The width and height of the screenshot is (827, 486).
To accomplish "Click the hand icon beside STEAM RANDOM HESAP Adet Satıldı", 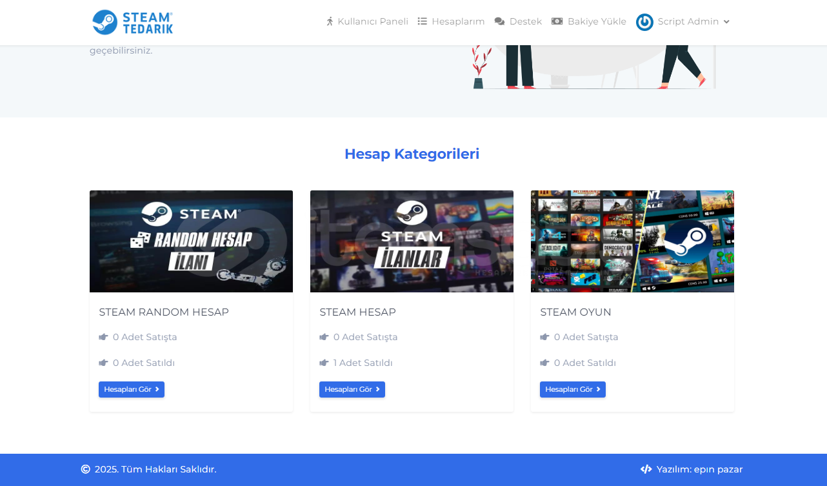I will [x=103, y=363].
